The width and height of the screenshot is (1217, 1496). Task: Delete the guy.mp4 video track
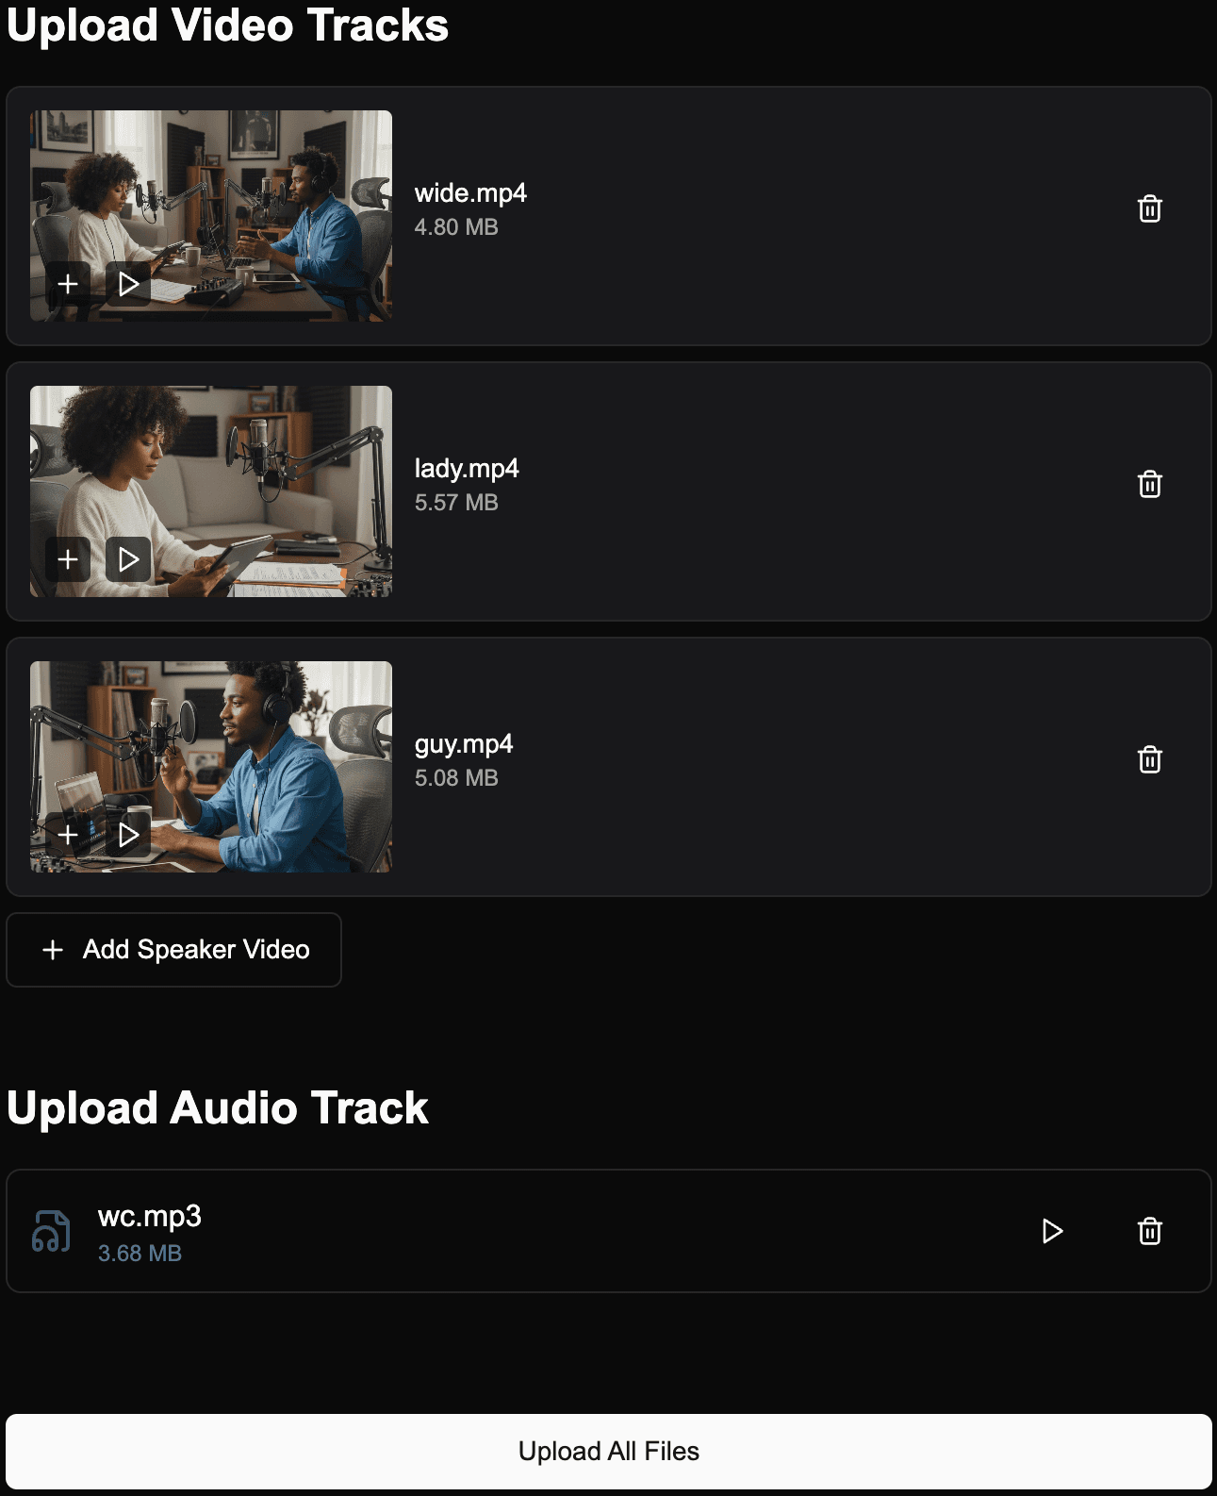point(1149,759)
